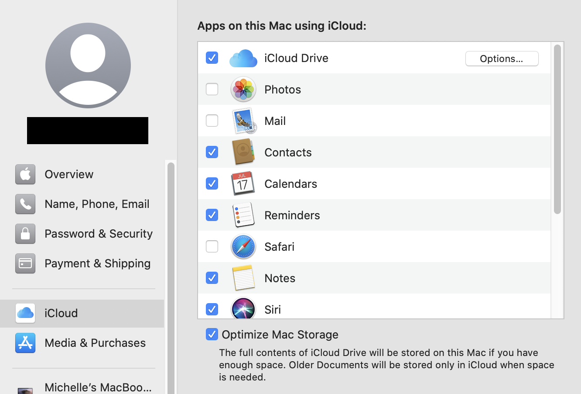Click the card icon for Payment & Shipping
The height and width of the screenshot is (394, 581).
[25, 263]
